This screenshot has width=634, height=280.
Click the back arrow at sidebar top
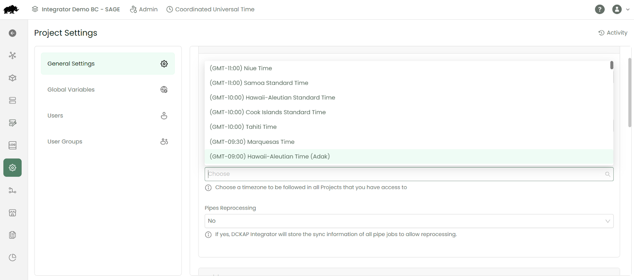[12, 33]
